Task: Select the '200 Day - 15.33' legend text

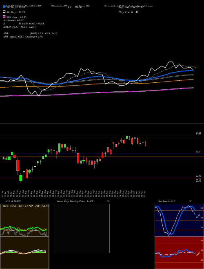Action: [16, 17]
